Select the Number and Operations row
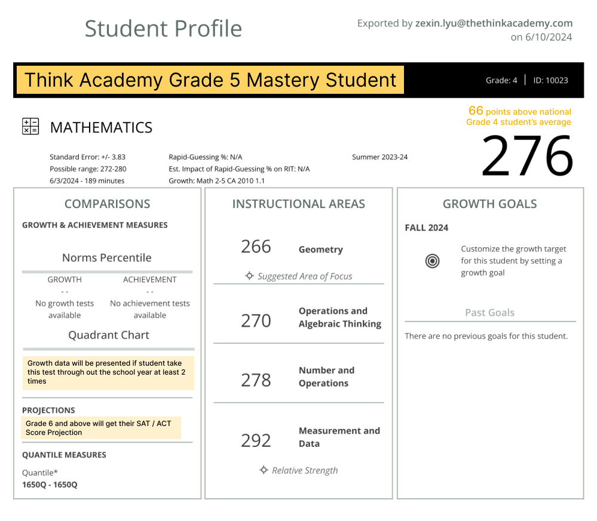This screenshot has width=597, height=521. pos(326,376)
